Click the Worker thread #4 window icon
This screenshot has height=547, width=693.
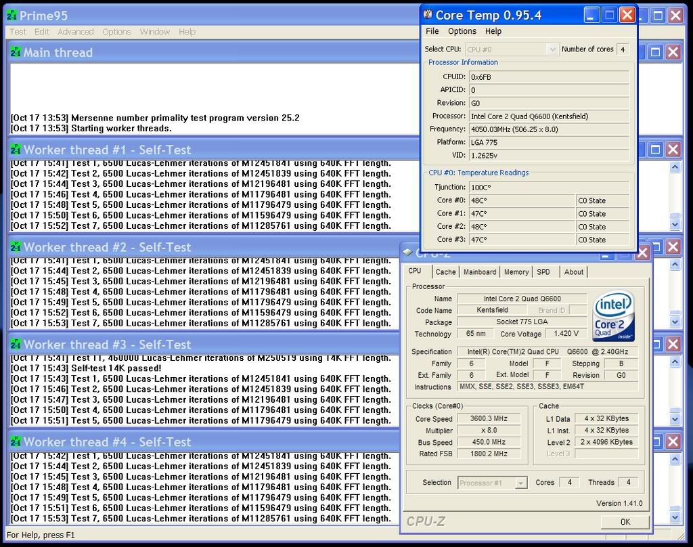tap(16, 442)
